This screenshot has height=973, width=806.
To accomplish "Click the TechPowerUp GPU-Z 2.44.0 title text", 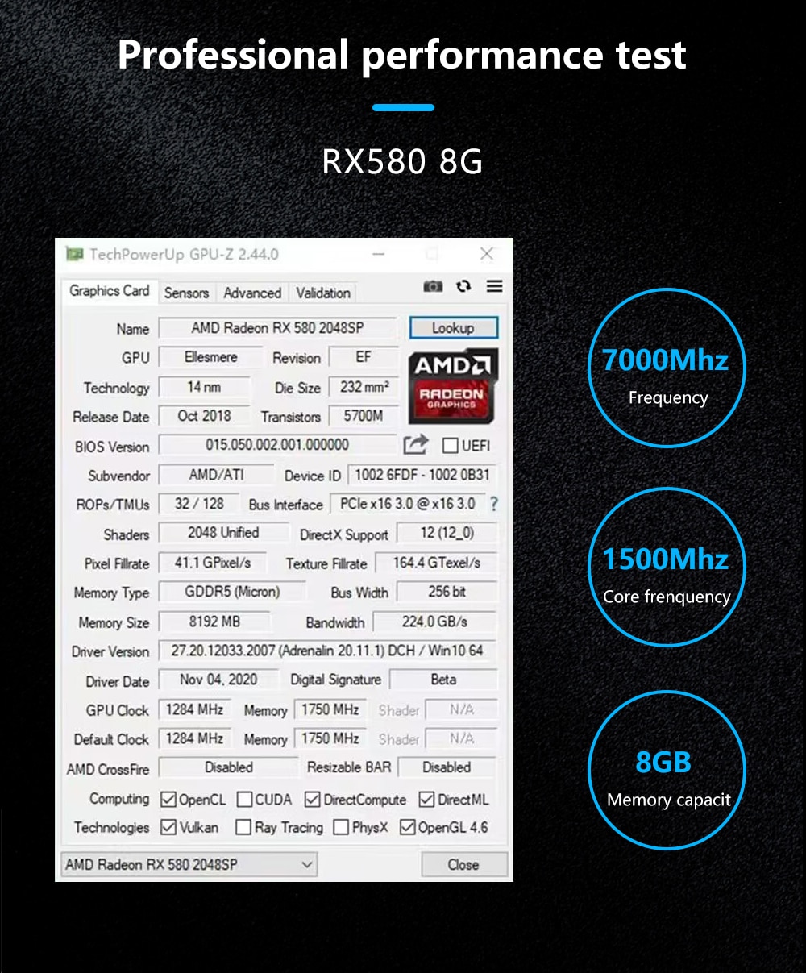I will coord(184,254).
